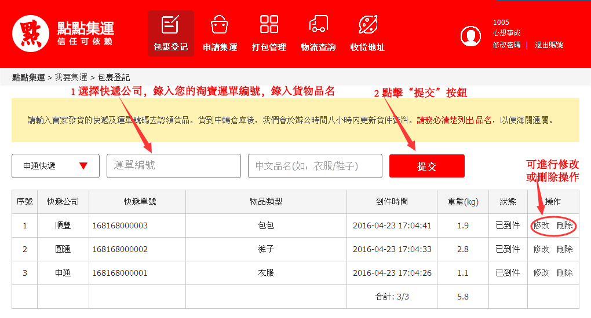591x318 pixels.
Task: Click the 狀態 column header
Action: point(508,202)
